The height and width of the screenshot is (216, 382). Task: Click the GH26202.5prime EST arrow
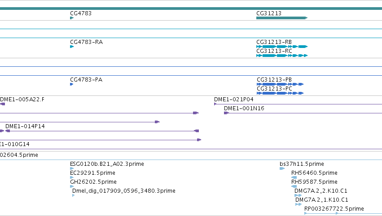click(72, 186)
